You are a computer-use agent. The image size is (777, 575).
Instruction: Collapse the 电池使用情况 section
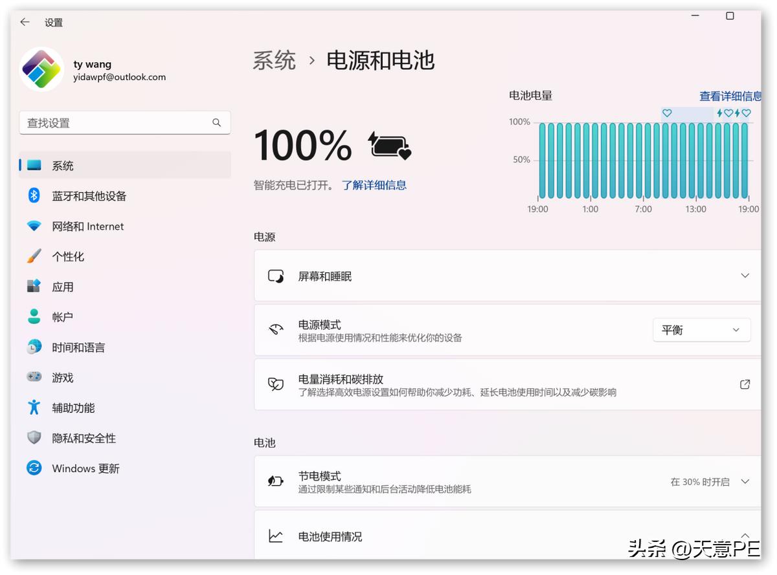(x=745, y=536)
